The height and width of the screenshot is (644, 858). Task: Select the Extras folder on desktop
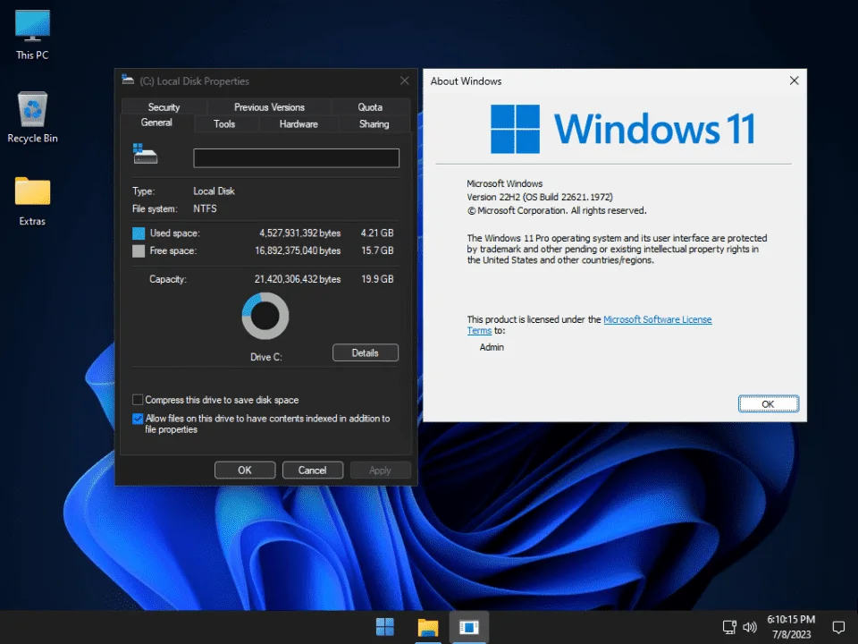(32, 201)
